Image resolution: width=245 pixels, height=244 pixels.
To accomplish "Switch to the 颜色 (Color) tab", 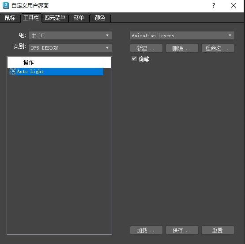I will click(100, 18).
